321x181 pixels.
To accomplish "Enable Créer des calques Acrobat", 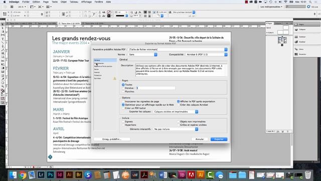I will coord(179,105).
